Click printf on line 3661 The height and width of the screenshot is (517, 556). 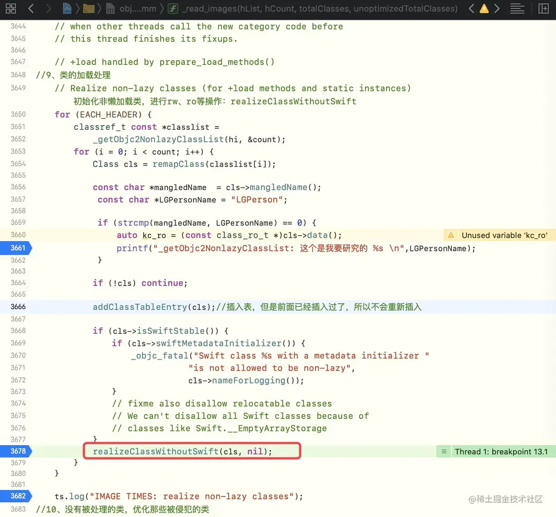(x=132, y=248)
